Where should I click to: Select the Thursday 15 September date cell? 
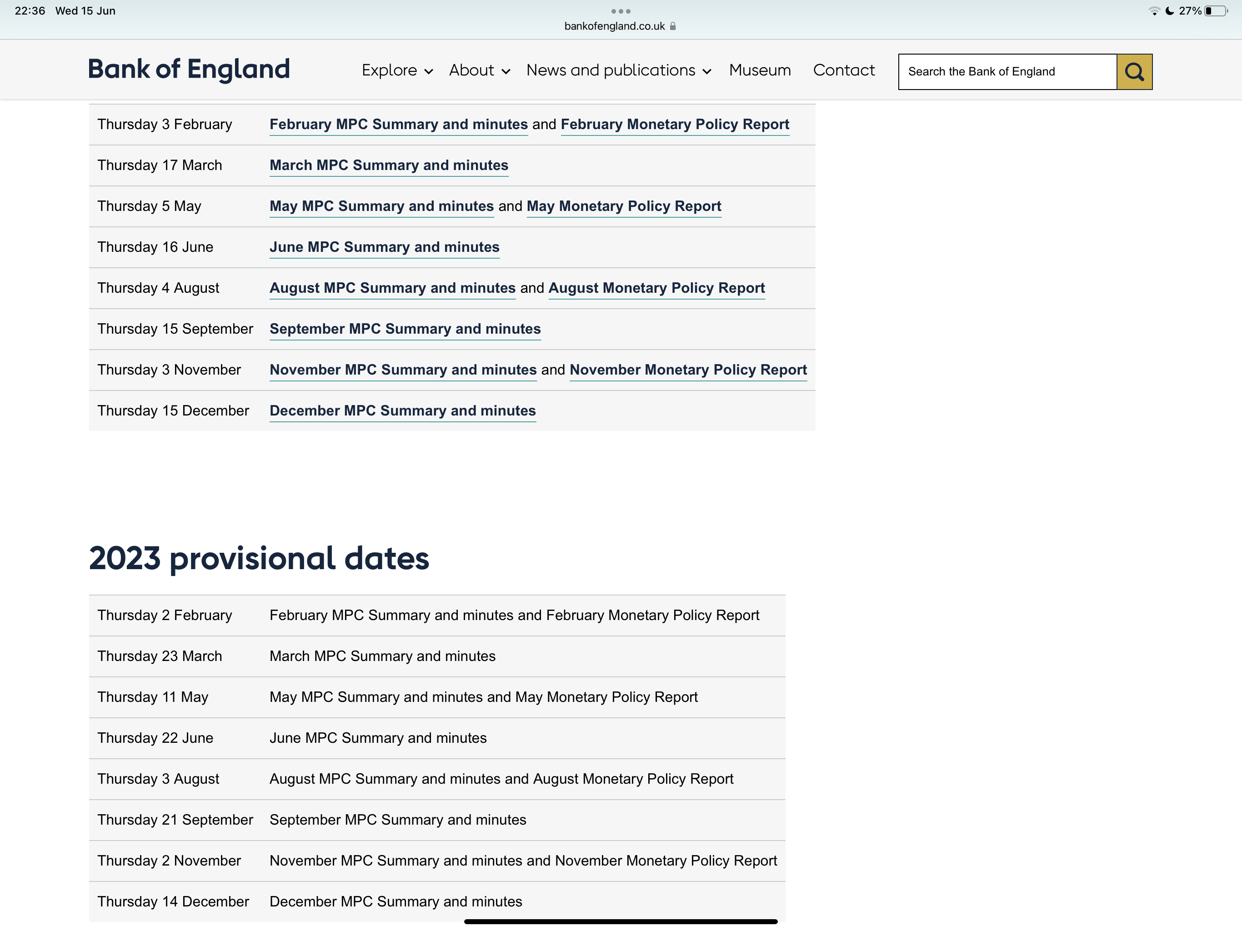point(175,329)
